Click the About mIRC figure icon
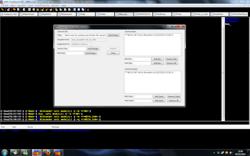The width and height of the screenshot is (250, 156). click(x=88, y=10)
